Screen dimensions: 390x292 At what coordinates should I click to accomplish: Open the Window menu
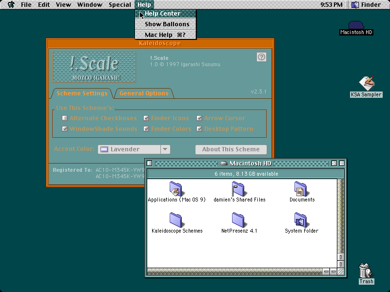pyautogui.click(x=90, y=5)
